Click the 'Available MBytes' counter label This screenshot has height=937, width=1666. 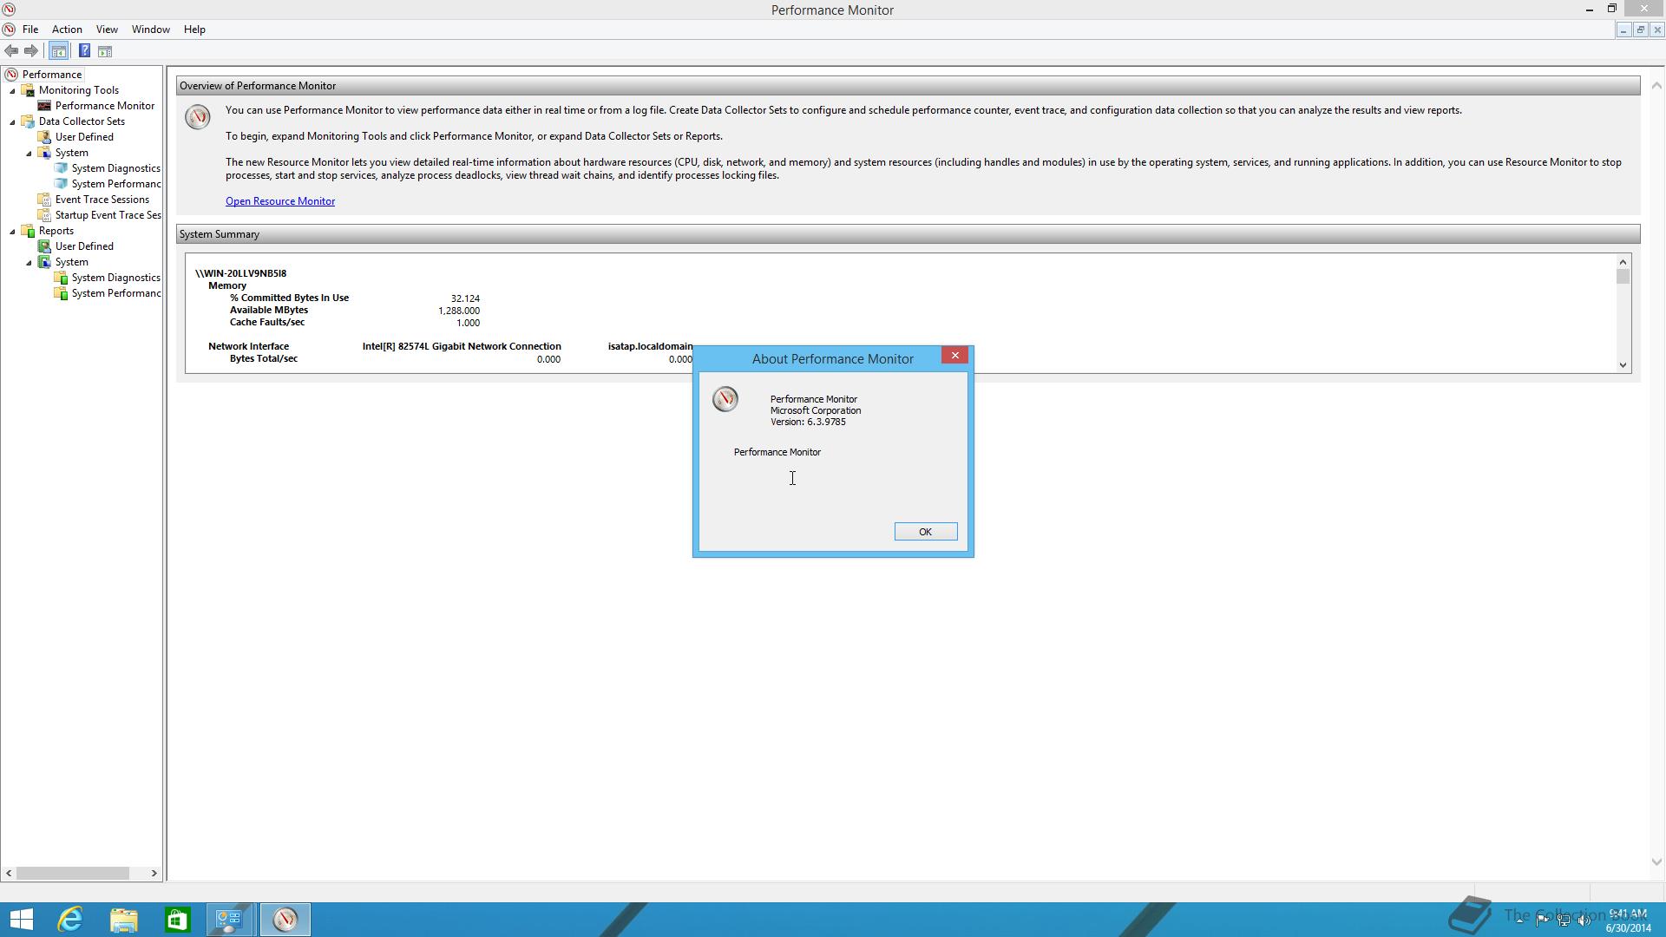point(269,310)
